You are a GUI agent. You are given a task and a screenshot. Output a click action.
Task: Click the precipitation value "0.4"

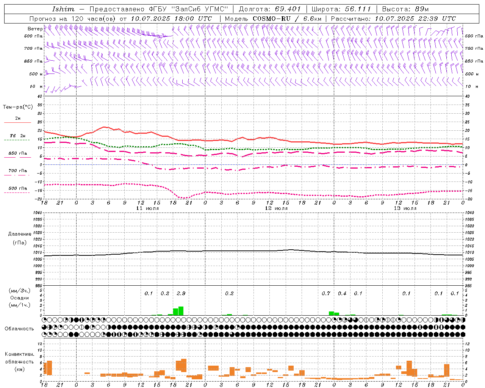pos(342,293)
